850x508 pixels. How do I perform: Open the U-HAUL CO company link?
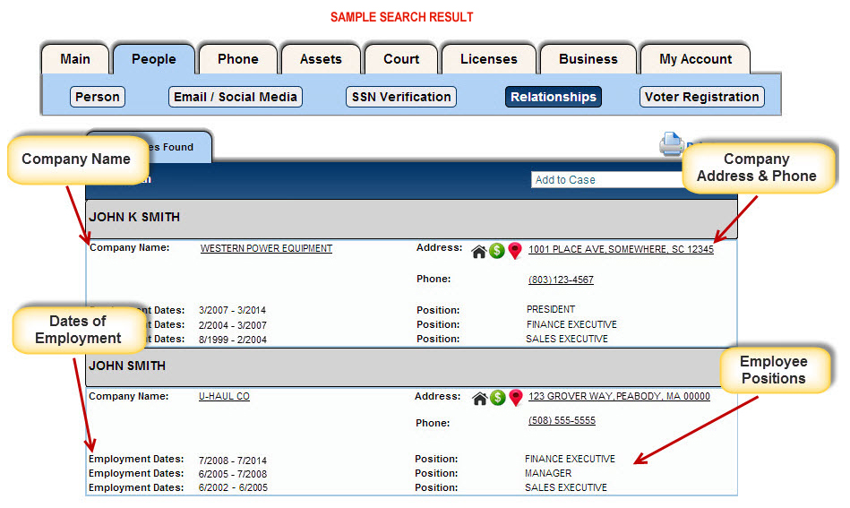point(224,396)
